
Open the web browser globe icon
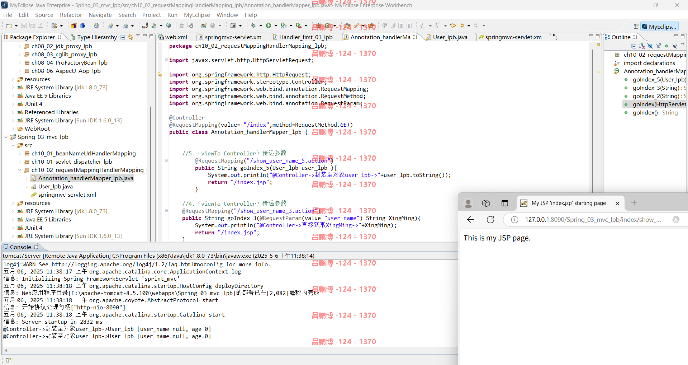coord(169,25)
